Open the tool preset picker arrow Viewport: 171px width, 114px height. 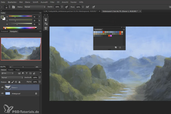2,7
